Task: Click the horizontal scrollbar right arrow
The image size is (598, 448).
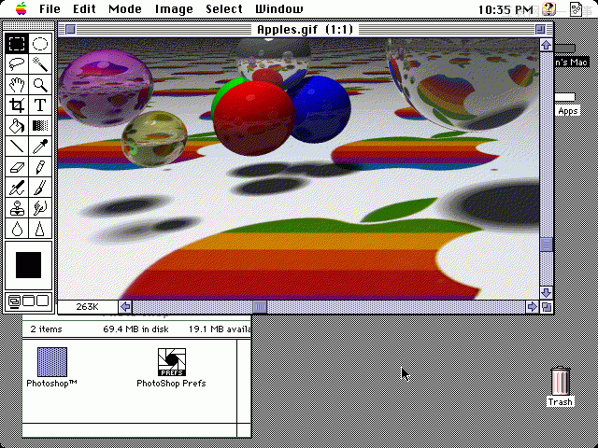Action: tap(532, 307)
